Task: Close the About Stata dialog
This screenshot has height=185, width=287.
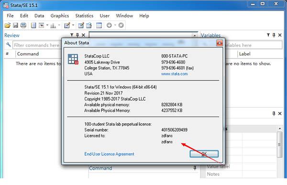Action: [x=220, y=43]
